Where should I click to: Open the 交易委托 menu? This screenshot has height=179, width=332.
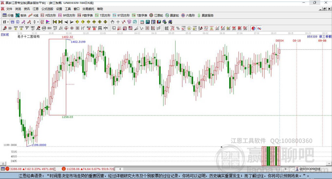pos(88,9)
